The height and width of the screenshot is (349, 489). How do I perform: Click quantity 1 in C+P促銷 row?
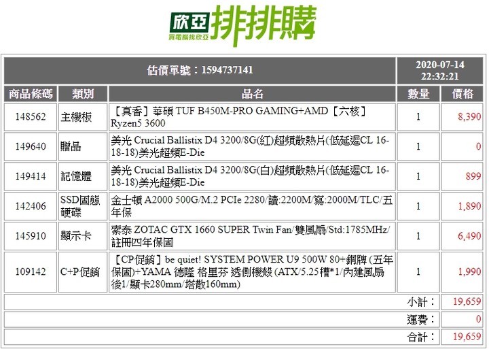418,272
